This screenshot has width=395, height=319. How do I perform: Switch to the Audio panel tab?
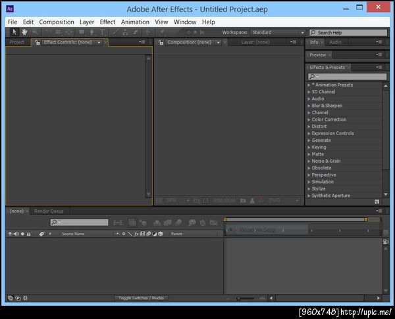click(335, 42)
